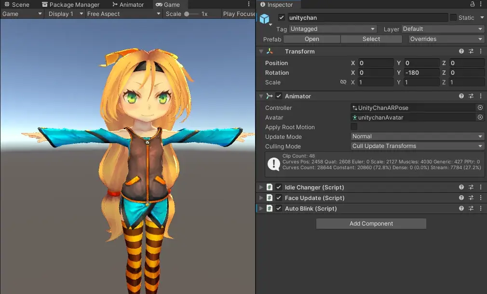Screen dimensions: 487x294
Task: Open the Display 1 dropdown
Action: coord(66,14)
